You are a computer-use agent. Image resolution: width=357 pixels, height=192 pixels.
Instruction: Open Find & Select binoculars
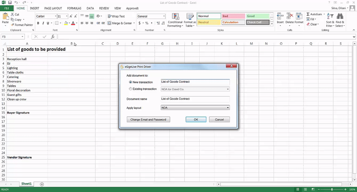pos(340,20)
